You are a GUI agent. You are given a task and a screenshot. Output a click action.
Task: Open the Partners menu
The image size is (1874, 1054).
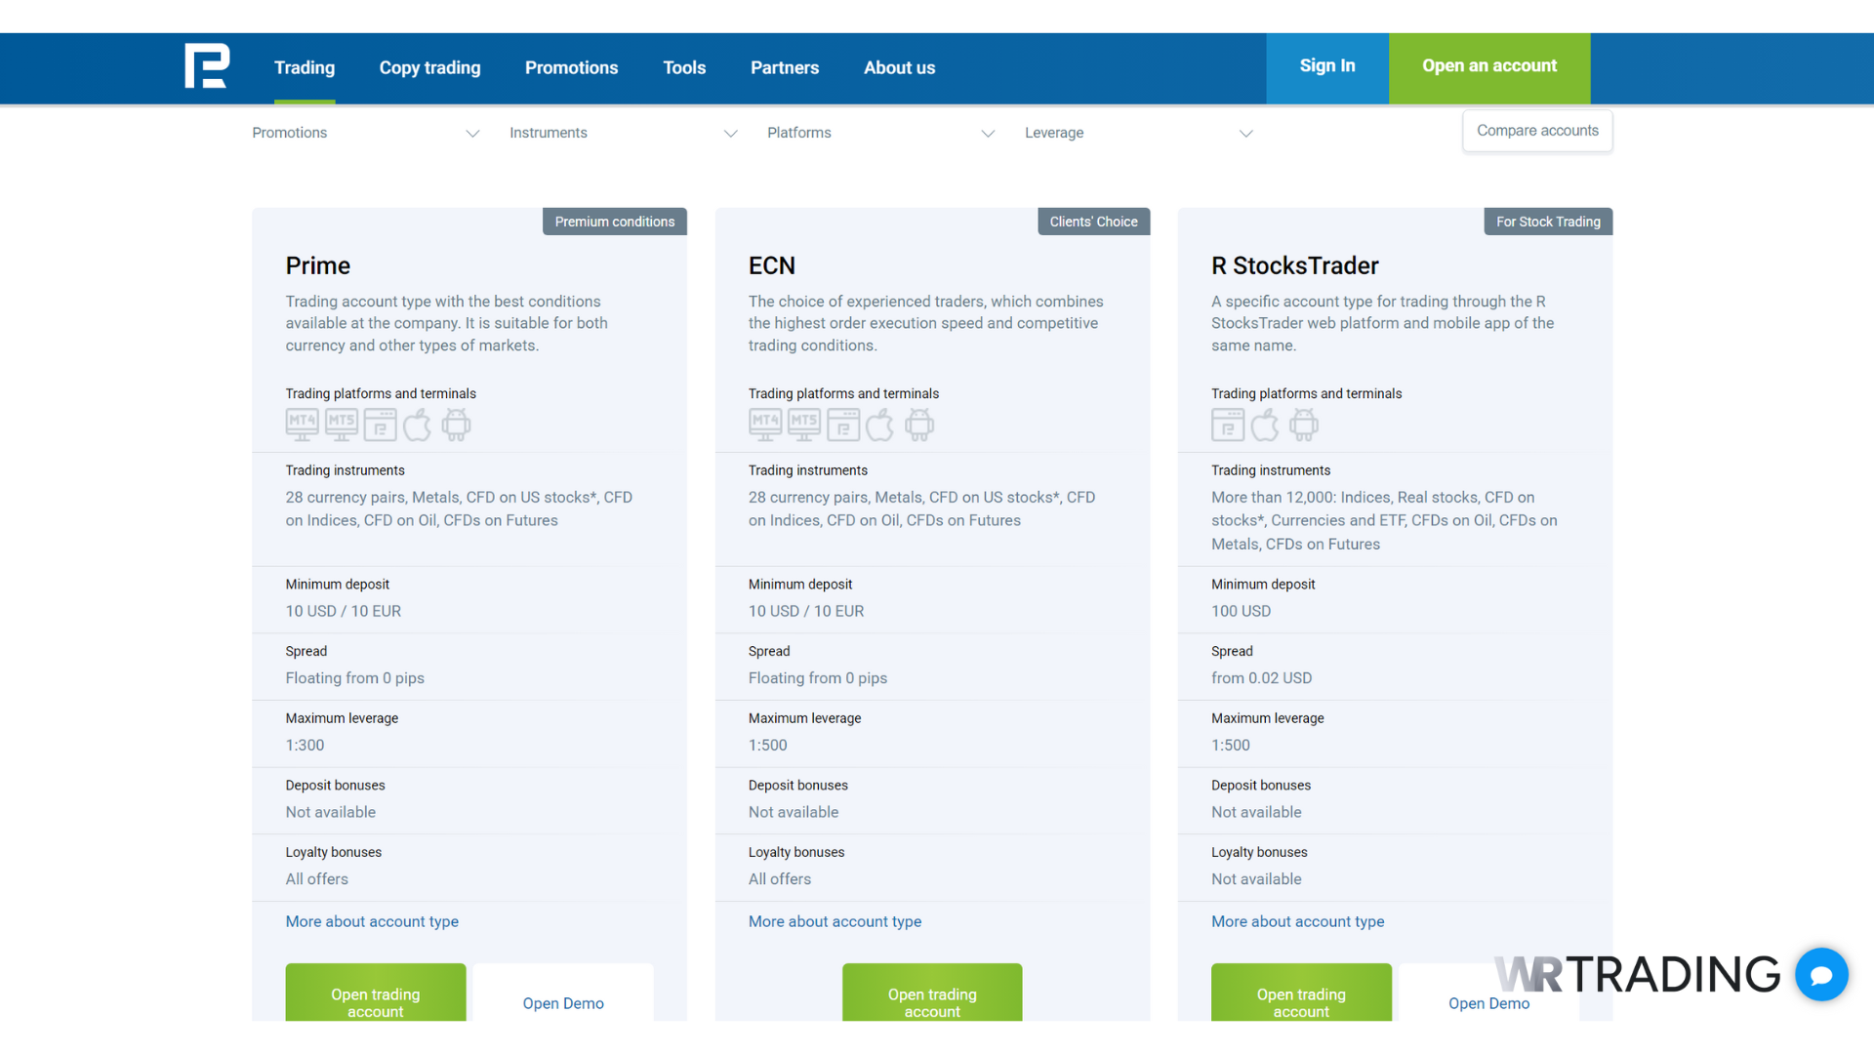(x=785, y=67)
